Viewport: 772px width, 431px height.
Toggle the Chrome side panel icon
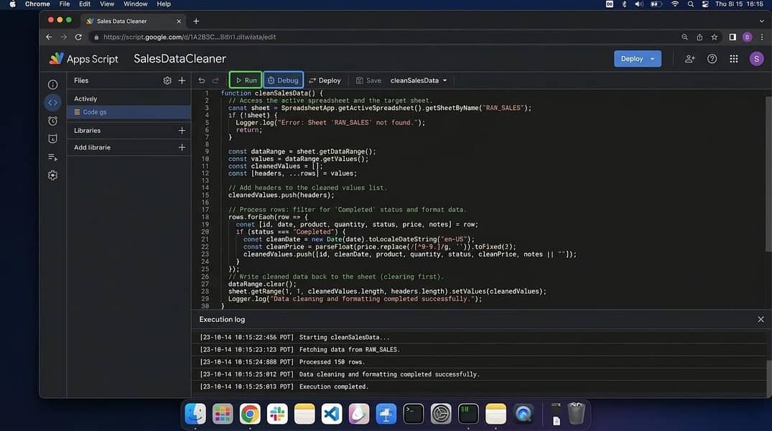pos(733,37)
